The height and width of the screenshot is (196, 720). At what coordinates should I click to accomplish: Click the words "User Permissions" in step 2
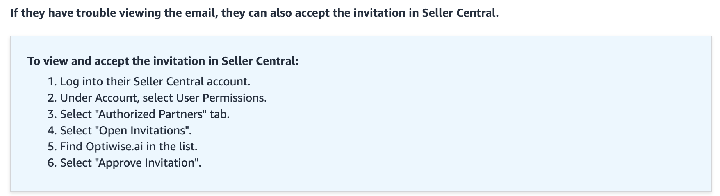[221, 98]
